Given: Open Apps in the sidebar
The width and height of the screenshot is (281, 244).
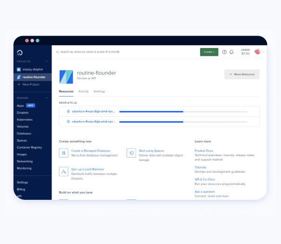Looking at the screenshot, I should (20, 106).
